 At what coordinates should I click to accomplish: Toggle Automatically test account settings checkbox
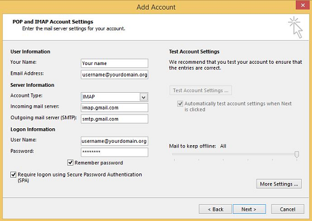pyautogui.click(x=180, y=104)
